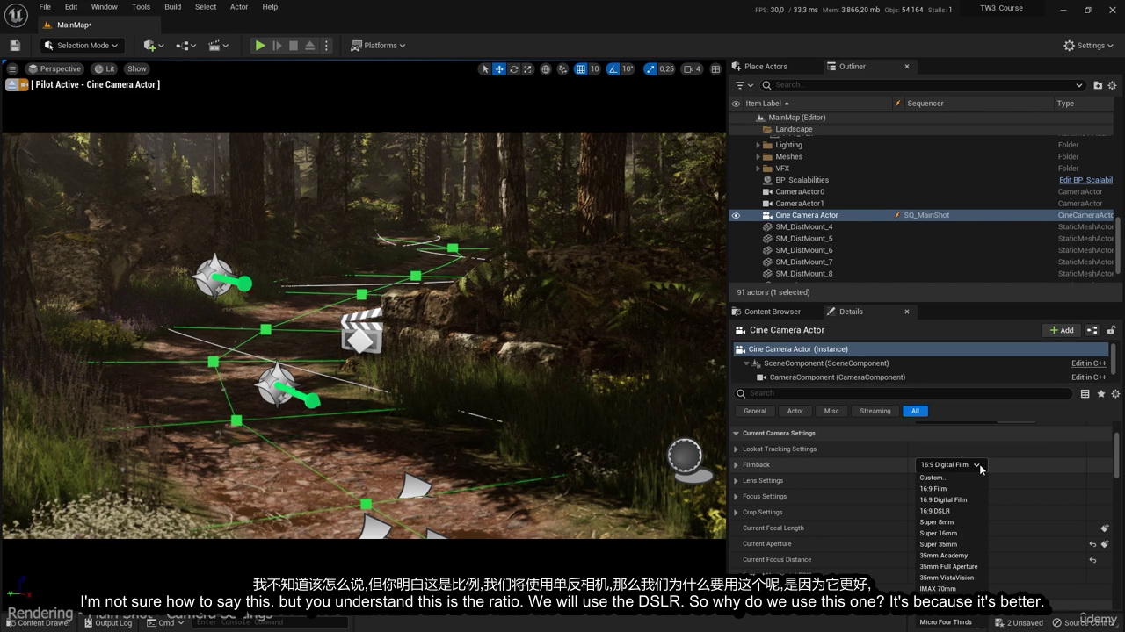
Task: Activate the Rotate objects tool
Action: (x=514, y=68)
